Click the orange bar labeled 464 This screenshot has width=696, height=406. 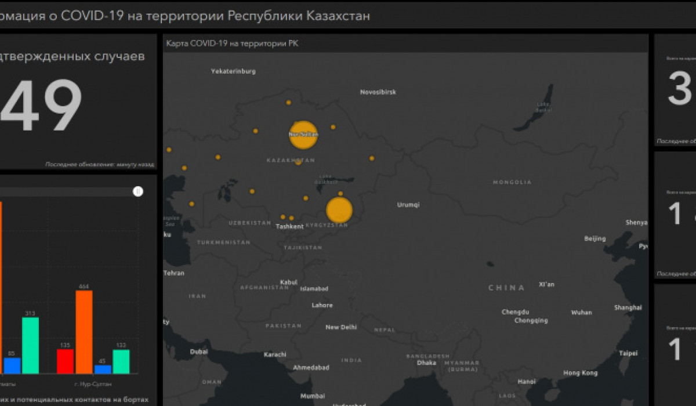(84, 332)
